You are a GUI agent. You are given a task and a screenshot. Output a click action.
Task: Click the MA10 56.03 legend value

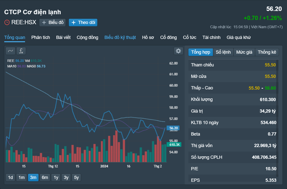[x=22, y=66]
